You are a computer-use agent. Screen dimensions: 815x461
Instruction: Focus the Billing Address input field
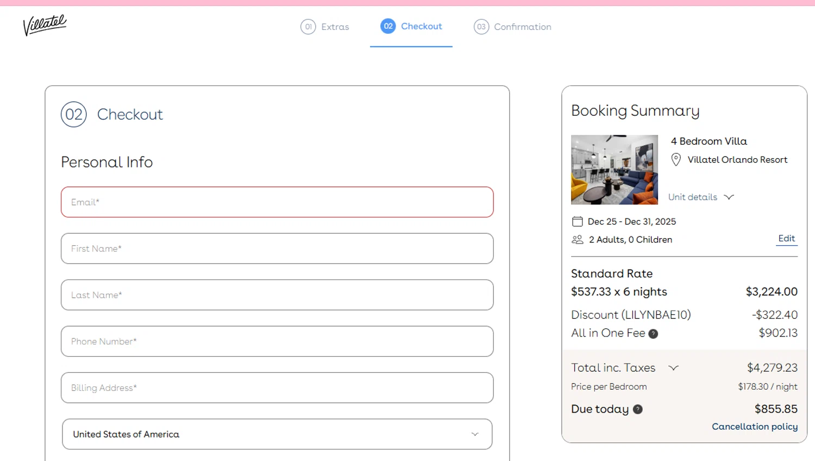(277, 388)
